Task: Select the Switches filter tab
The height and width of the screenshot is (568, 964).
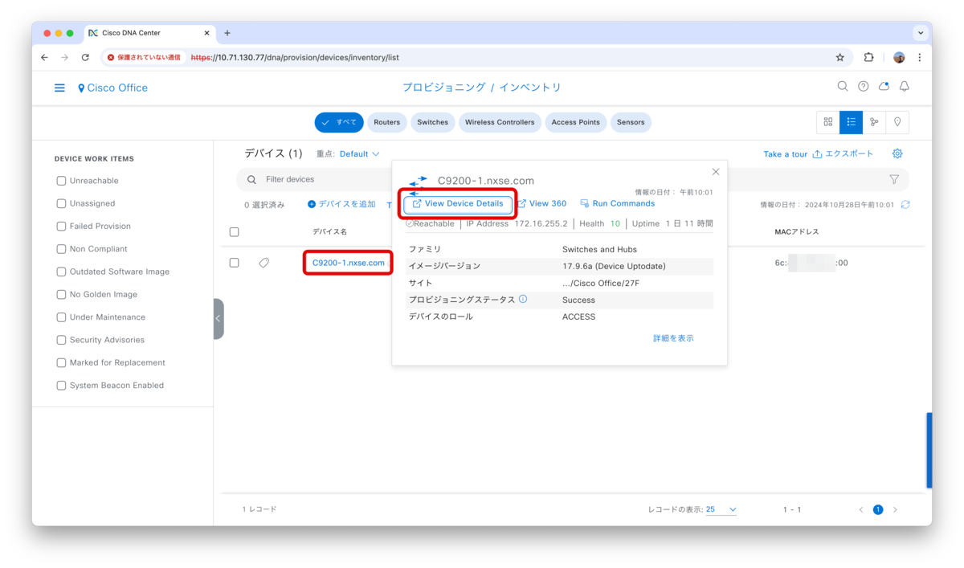Action: pyautogui.click(x=432, y=122)
